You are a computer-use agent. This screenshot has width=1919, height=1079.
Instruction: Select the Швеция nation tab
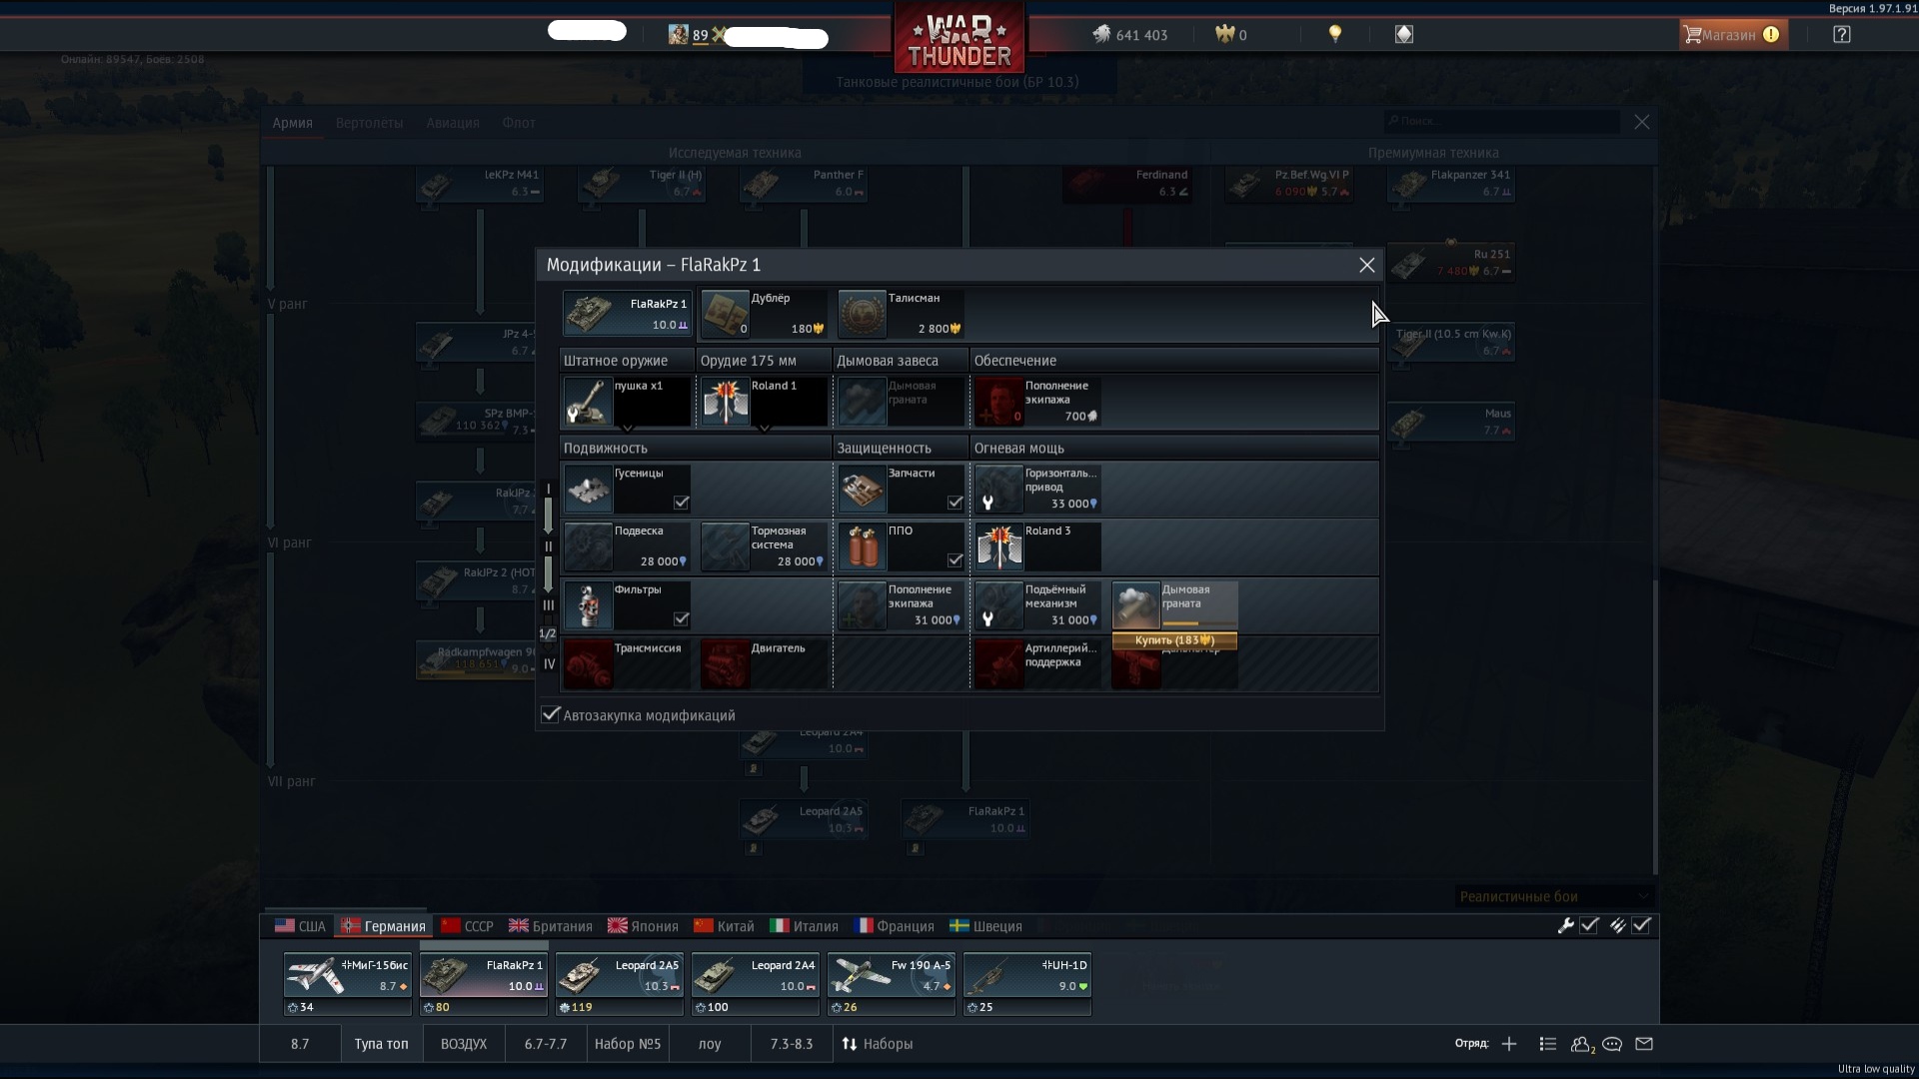coord(985,926)
